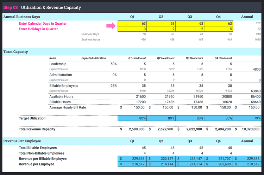Click the pink arrow pointing to input cells
This screenshot has height=175, width=264.
coord(111,26)
